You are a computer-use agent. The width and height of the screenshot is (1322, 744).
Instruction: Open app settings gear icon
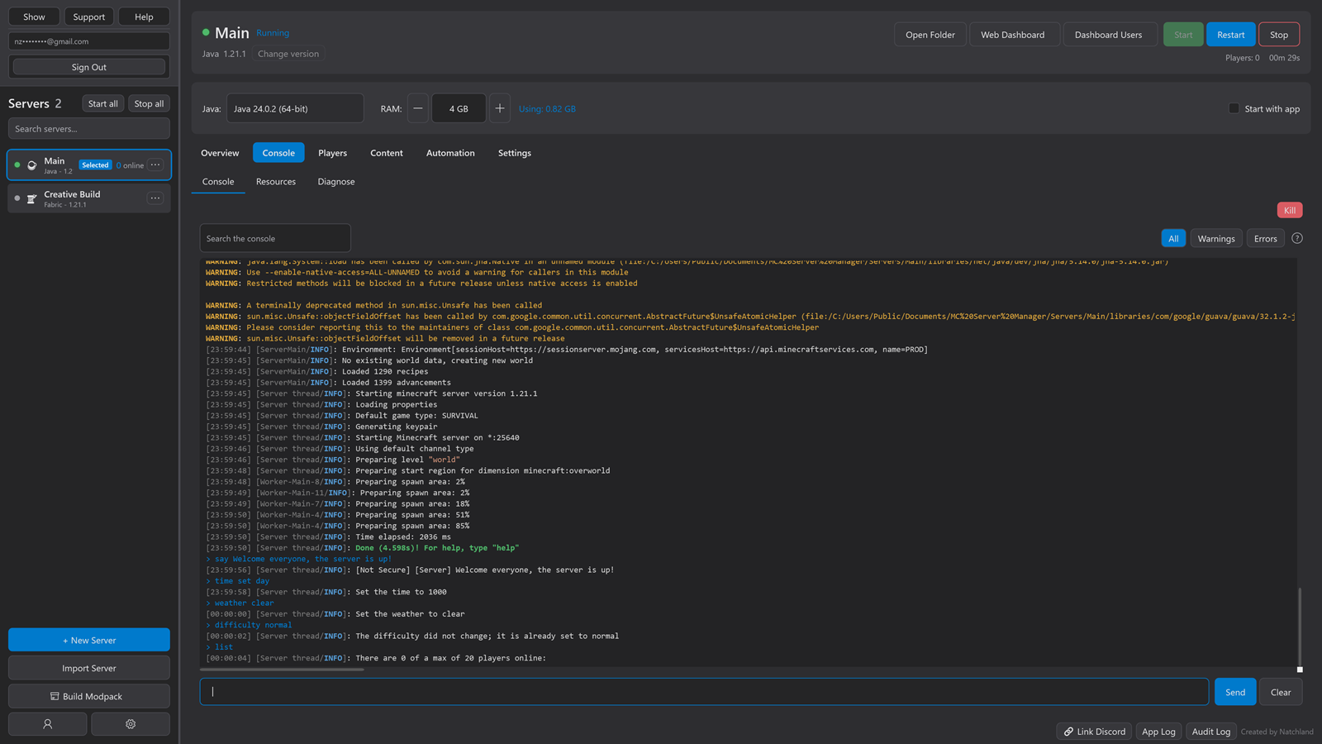131,724
